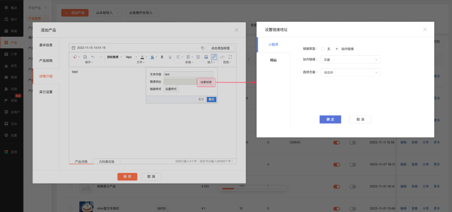Switch to the 凡科真垃圾 editor tab
The height and width of the screenshot is (212, 452).
click(x=107, y=161)
